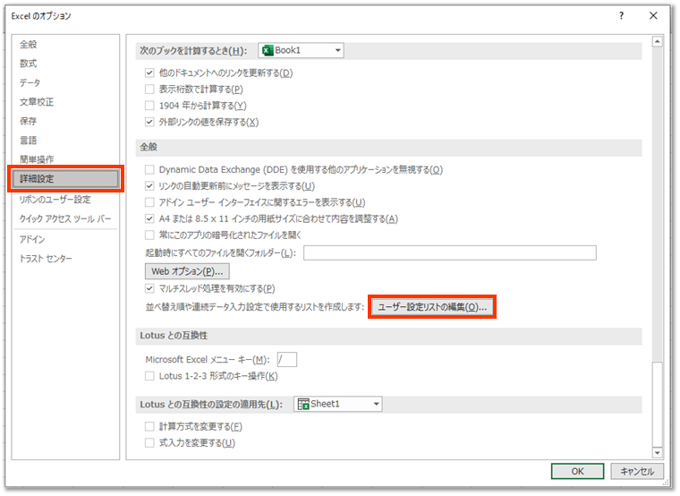Enable Dynamic Data Exchange (DDE) ignore checkbox
Viewport: 680px width, 496px height.
point(149,169)
